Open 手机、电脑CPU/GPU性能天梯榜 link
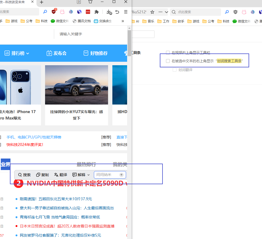 [34, 137]
